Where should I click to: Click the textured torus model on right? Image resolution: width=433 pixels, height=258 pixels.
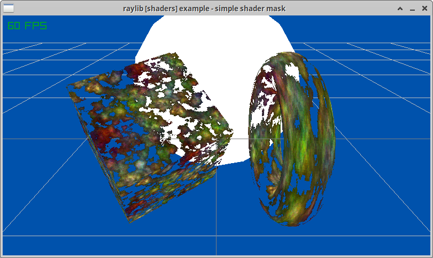pyautogui.click(x=292, y=139)
